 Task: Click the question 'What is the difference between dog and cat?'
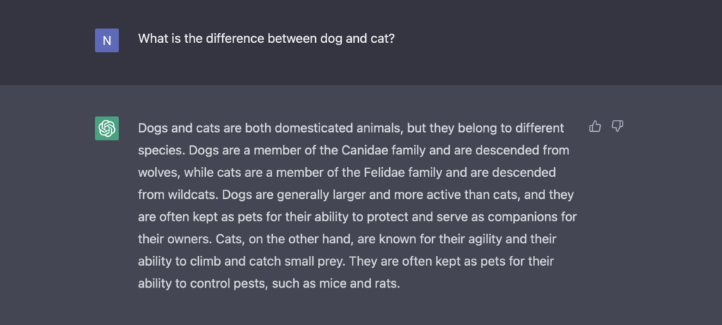(266, 39)
